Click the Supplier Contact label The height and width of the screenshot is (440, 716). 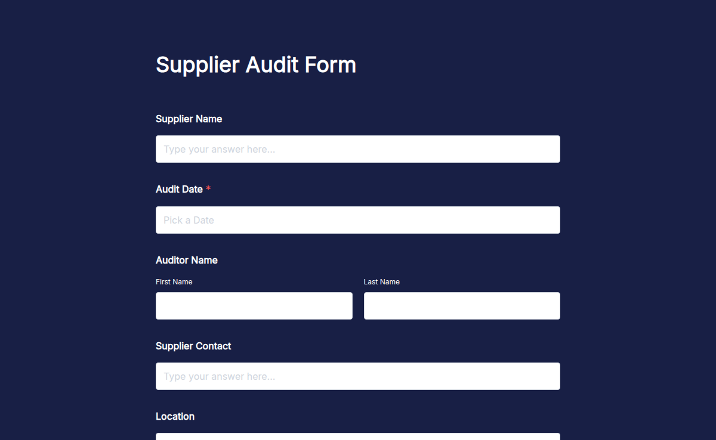(193, 346)
